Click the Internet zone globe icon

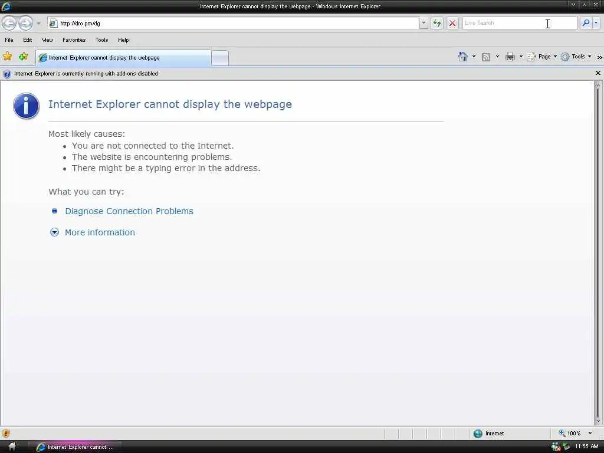point(478,434)
